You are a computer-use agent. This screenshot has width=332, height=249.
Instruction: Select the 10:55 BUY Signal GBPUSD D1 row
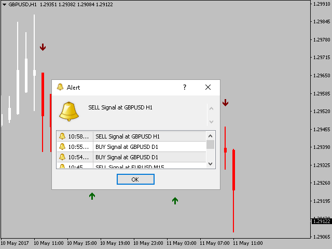[x=131, y=146]
